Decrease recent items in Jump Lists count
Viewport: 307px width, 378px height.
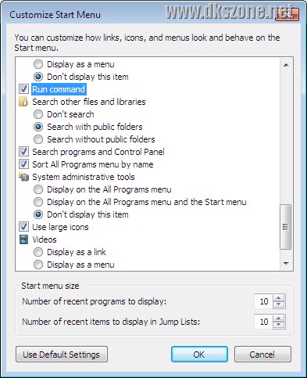pyautogui.click(x=279, y=325)
